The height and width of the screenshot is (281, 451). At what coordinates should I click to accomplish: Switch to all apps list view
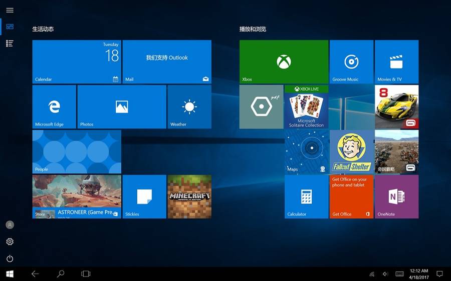coord(10,43)
